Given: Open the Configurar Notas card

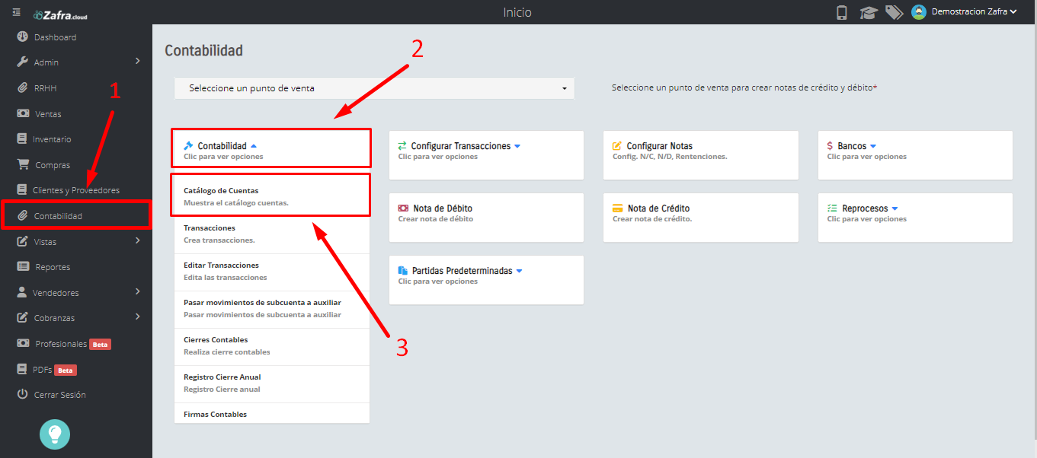Looking at the screenshot, I should pyautogui.click(x=701, y=155).
